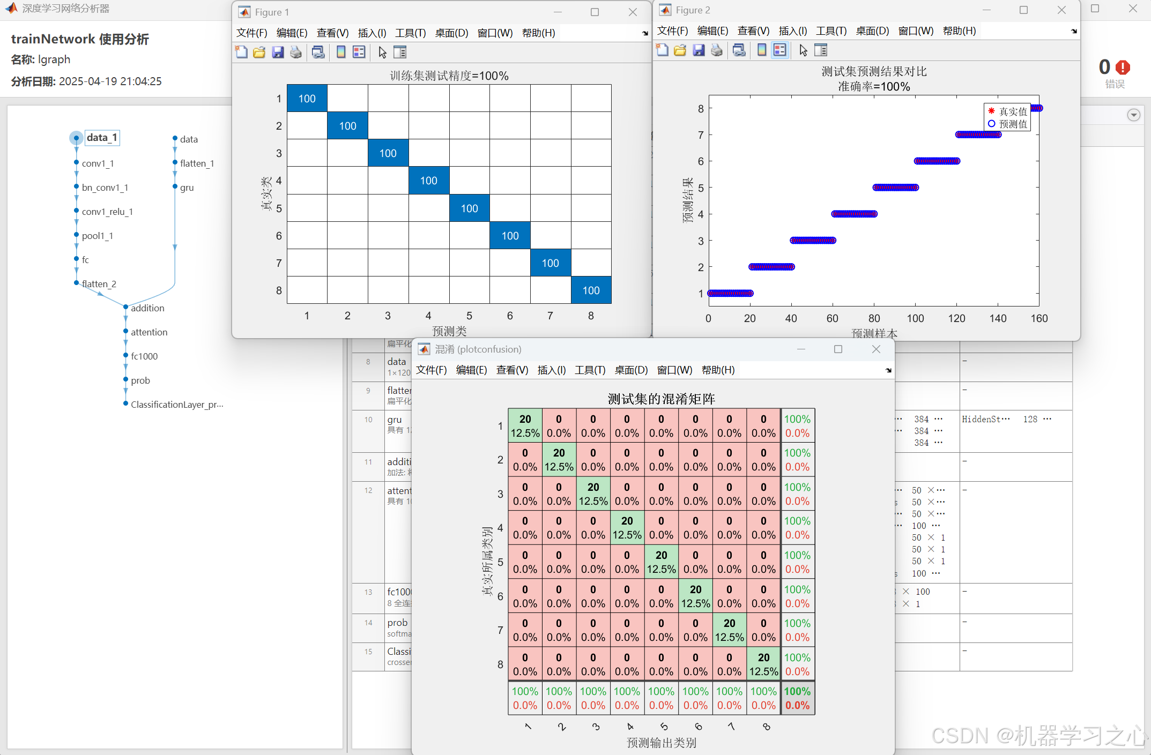1151x755 pixels.
Task: Click dock arrow in Figure 1 menu bar
Action: 645,33
